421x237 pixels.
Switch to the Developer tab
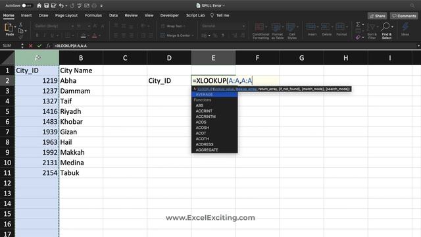(170, 15)
